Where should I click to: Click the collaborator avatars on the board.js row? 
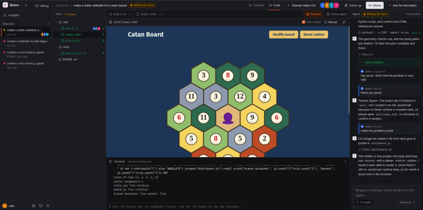tap(97, 28)
